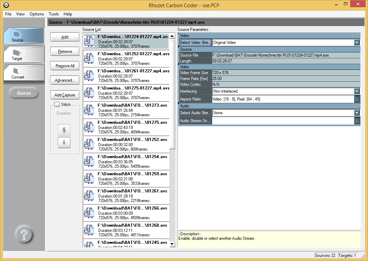The height and width of the screenshot is (261, 368).
Task: Click icon of 01266.avs source
Action: click(x=89, y=213)
